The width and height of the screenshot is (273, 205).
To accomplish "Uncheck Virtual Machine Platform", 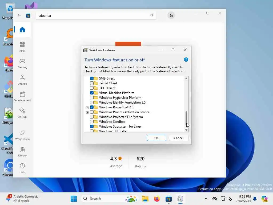I will pos(92,93).
